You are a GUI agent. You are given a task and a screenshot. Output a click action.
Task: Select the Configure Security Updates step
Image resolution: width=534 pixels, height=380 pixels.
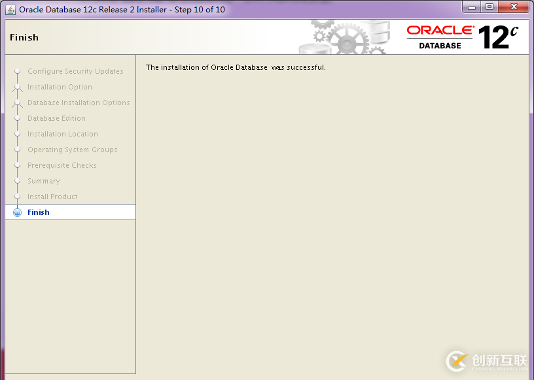click(x=75, y=71)
